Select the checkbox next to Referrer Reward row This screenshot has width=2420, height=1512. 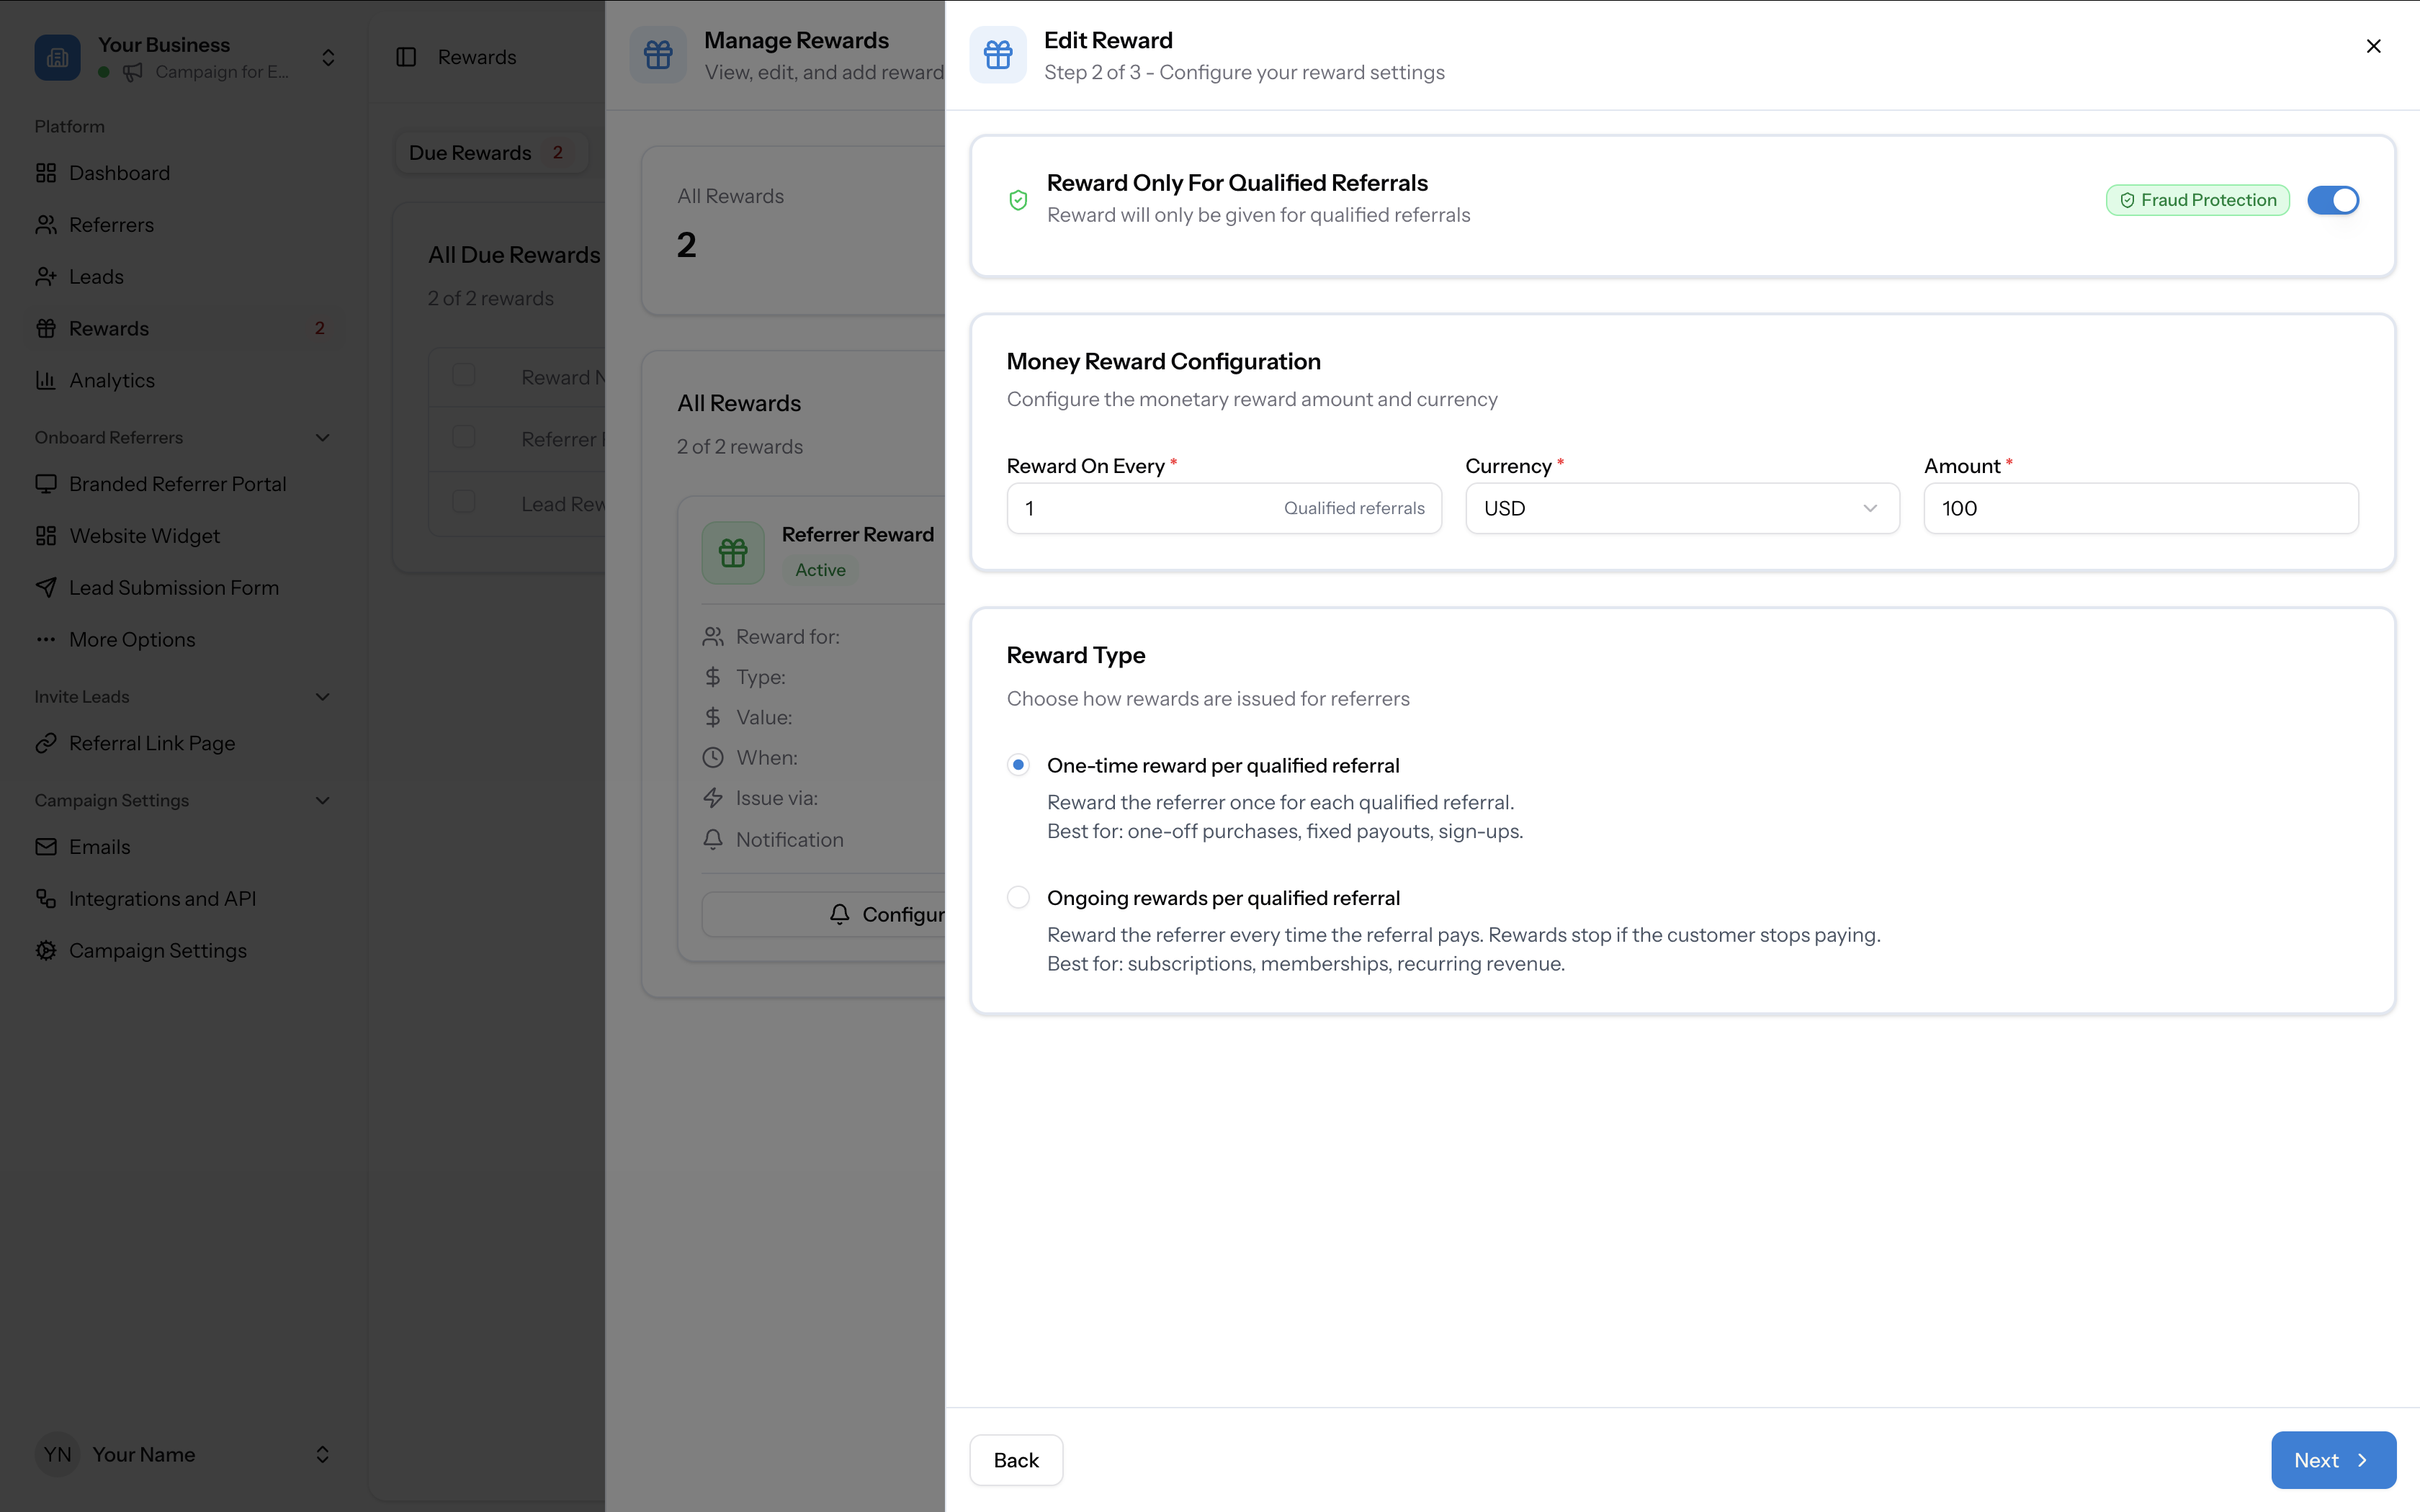click(x=463, y=436)
